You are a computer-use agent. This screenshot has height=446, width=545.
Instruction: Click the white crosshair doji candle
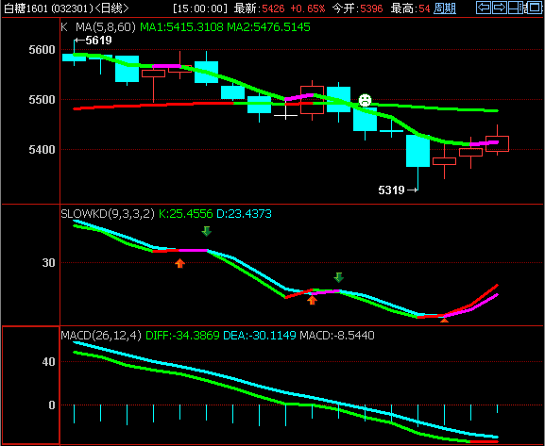pos(285,114)
